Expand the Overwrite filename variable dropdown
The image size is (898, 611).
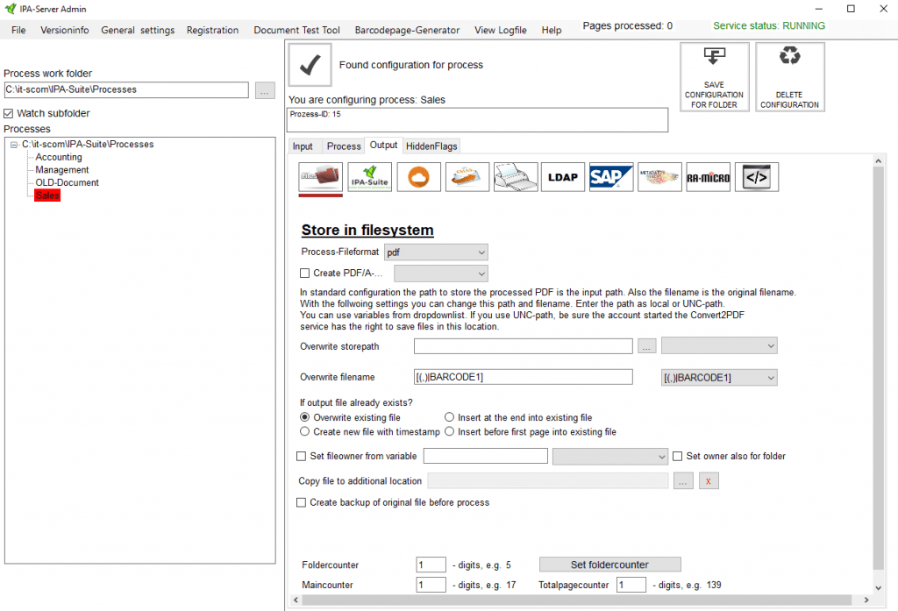[x=719, y=378]
